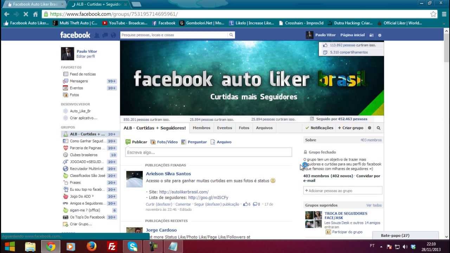Open Firefox from taskbar
Viewport: 450px width, 253px height.
[x=91, y=247]
